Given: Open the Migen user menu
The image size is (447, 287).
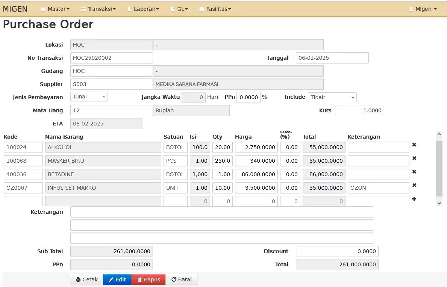Looking at the screenshot, I should pyautogui.click(x=423, y=9).
